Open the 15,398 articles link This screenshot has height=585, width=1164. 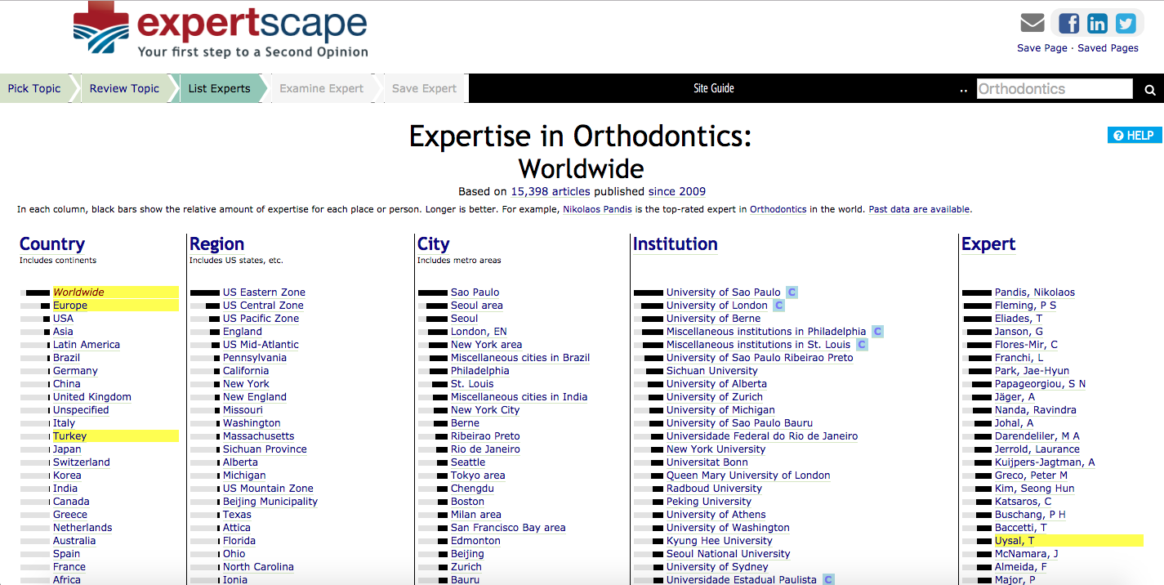tap(551, 192)
